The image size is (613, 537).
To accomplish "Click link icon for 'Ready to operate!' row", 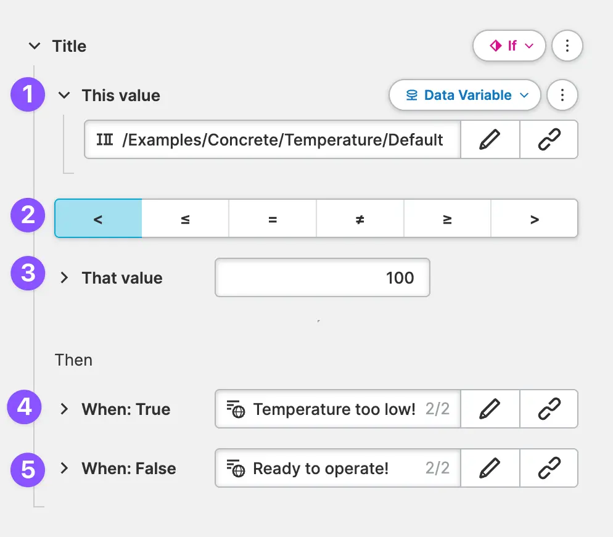I will pyautogui.click(x=548, y=468).
